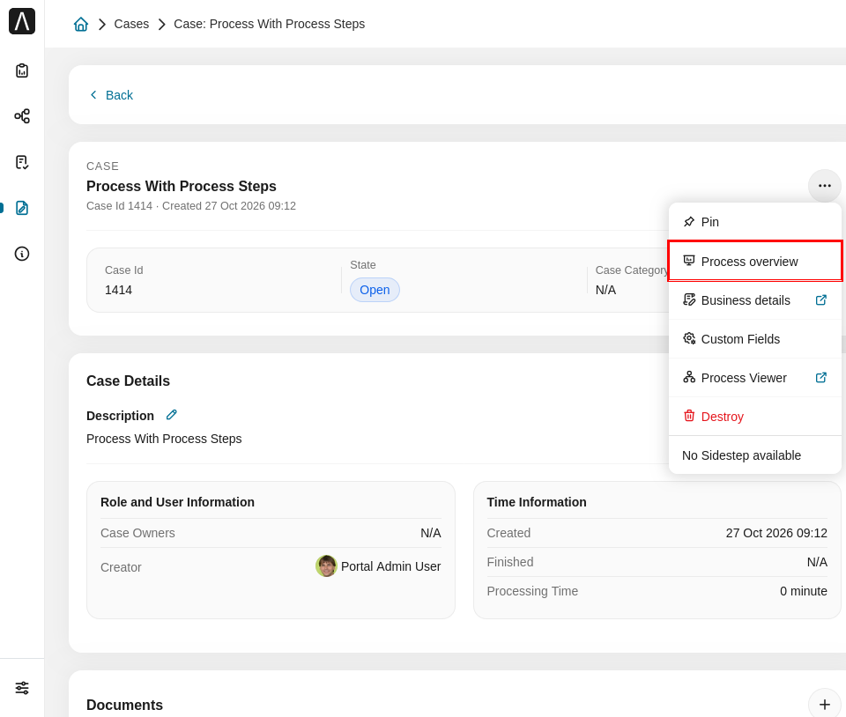This screenshot has width=846, height=717.
Task: Go to home via breadcrumb house icon
Action: click(81, 24)
